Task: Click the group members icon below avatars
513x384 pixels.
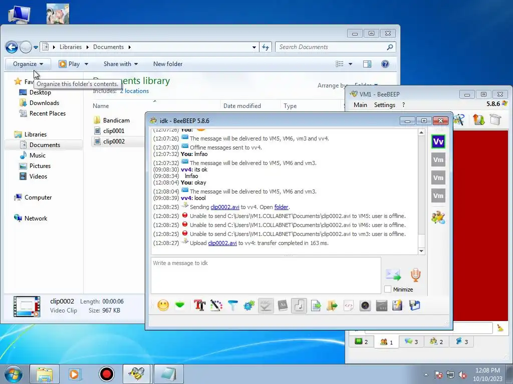Action: pyautogui.click(x=438, y=217)
